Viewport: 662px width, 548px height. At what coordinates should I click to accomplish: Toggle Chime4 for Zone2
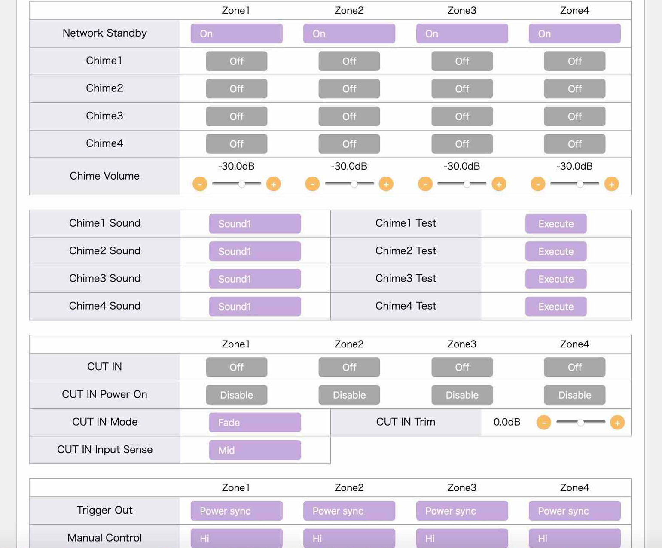pos(349,143)
